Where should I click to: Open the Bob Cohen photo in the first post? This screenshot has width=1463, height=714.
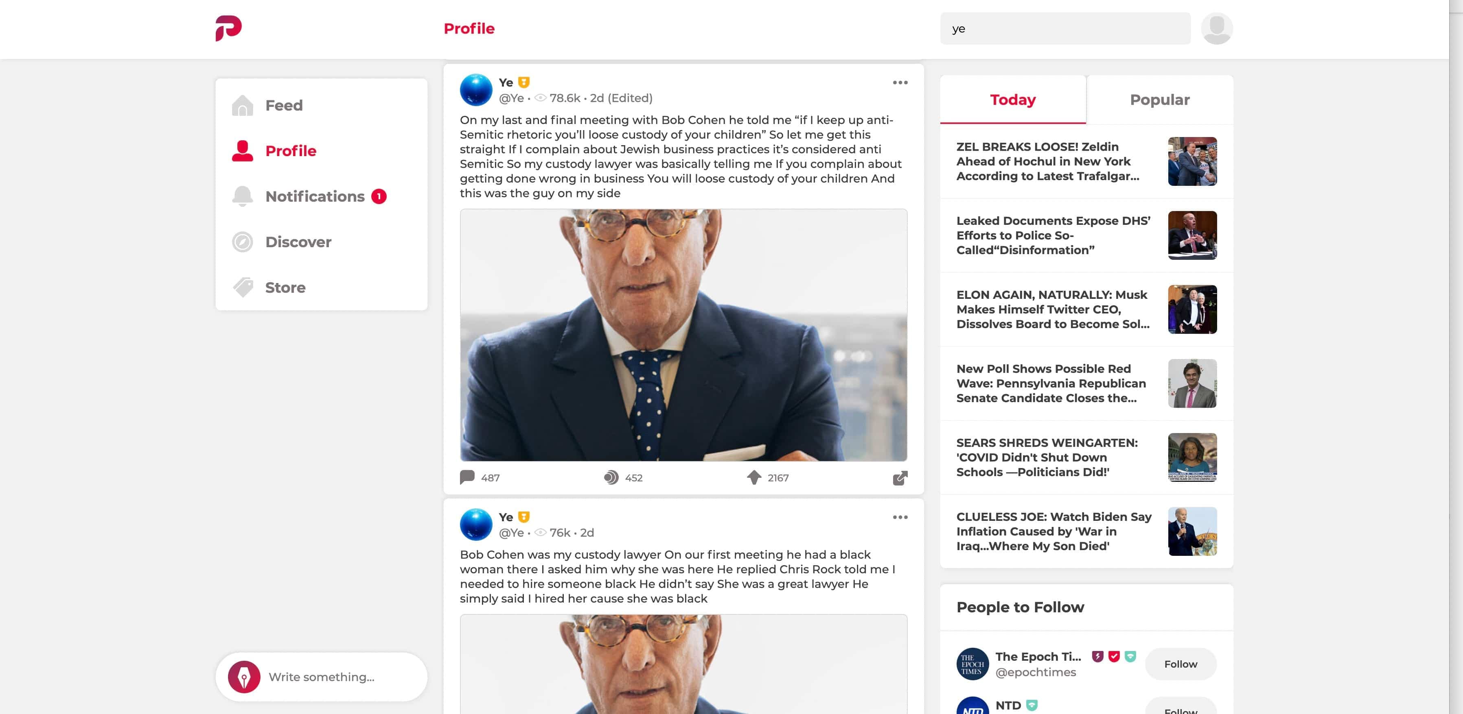click(x=683, y=335)
